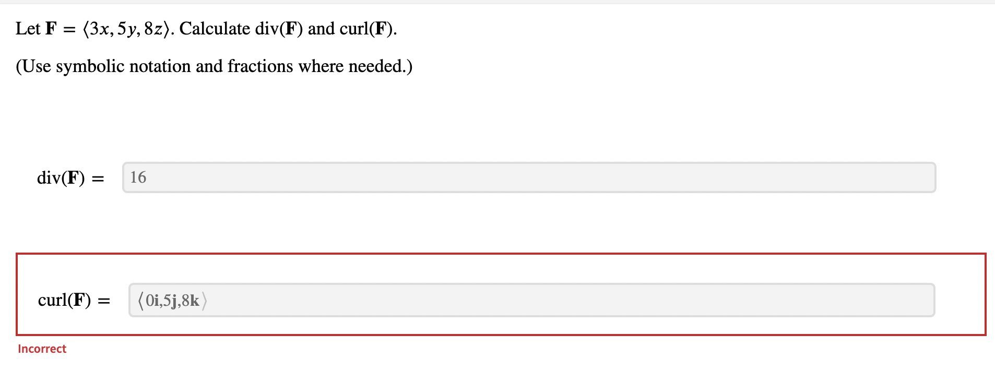Select the problem statement text
Image resolution: width=995 pixels, height=382 pixels.
205,29
